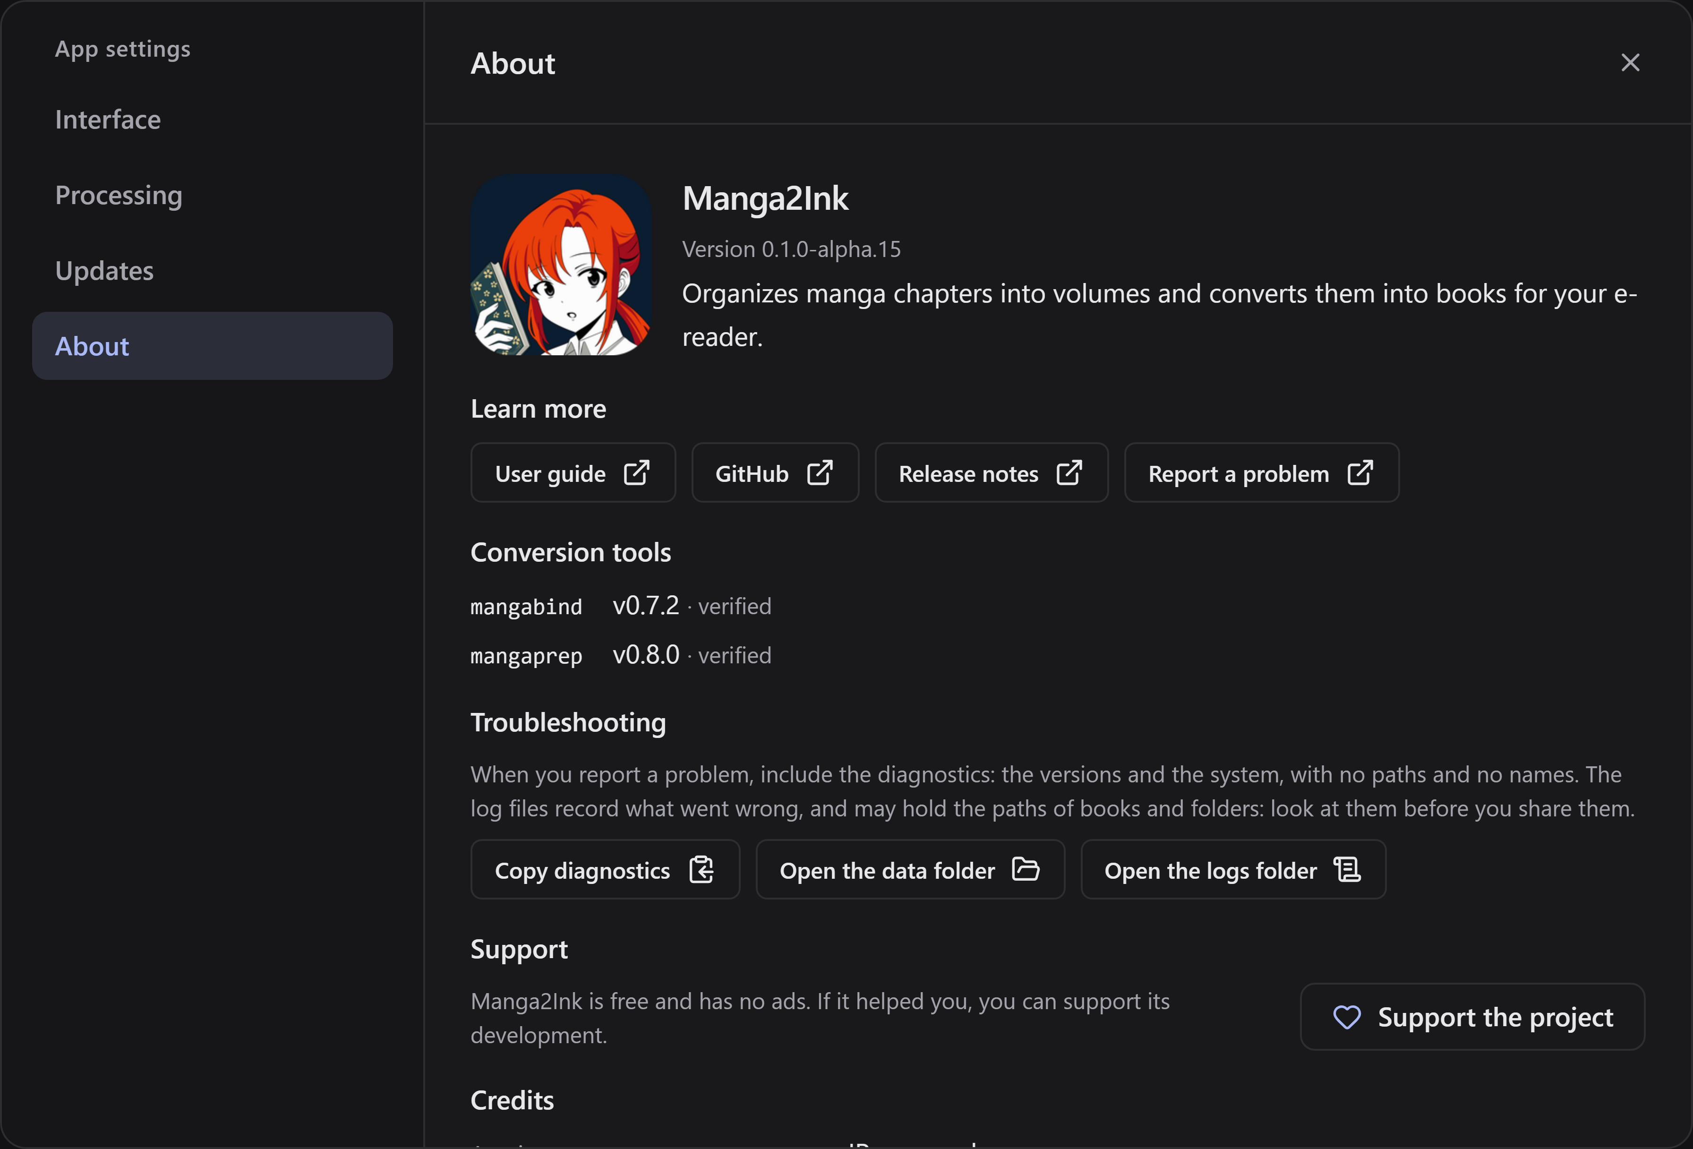This screenshot has height=1149, width=1693.
Task: Click Support the project
Action: tap(1472, 1017)
